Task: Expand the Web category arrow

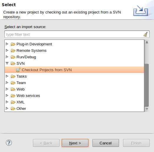Action: [x=7, y=89]
